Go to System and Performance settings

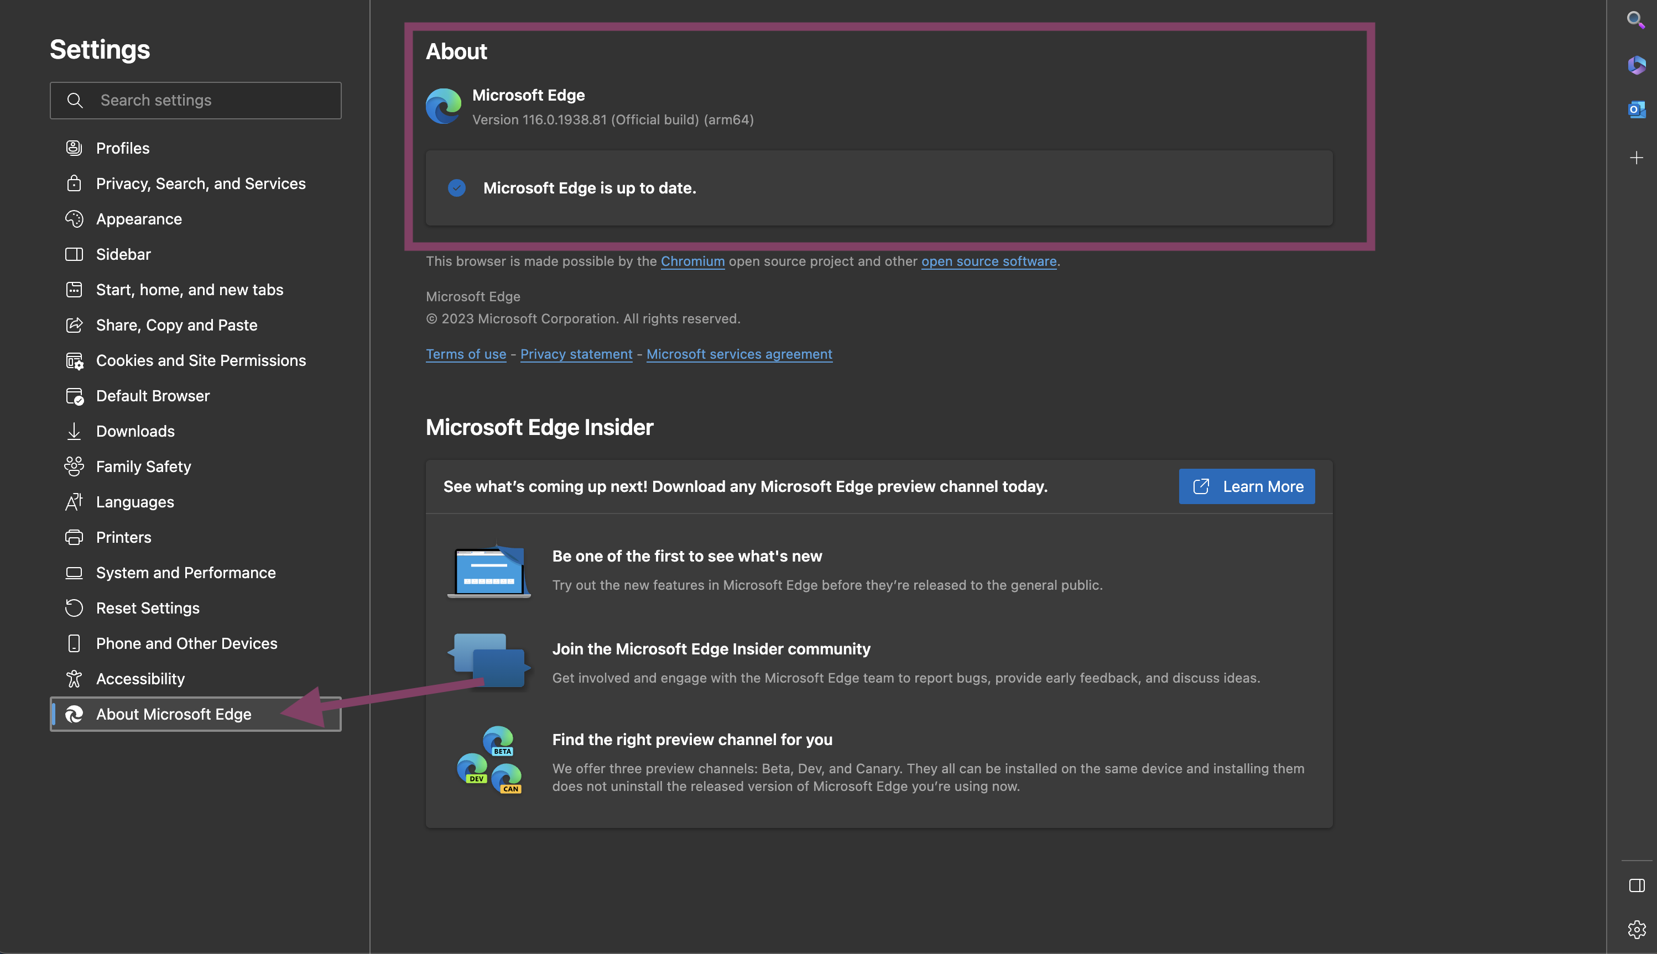[x=195, y=573]
